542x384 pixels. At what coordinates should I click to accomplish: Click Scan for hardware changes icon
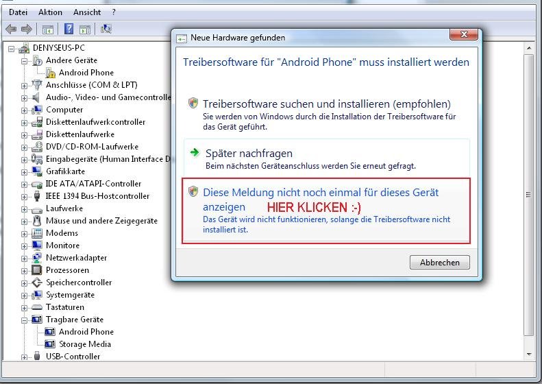(106, 29)
